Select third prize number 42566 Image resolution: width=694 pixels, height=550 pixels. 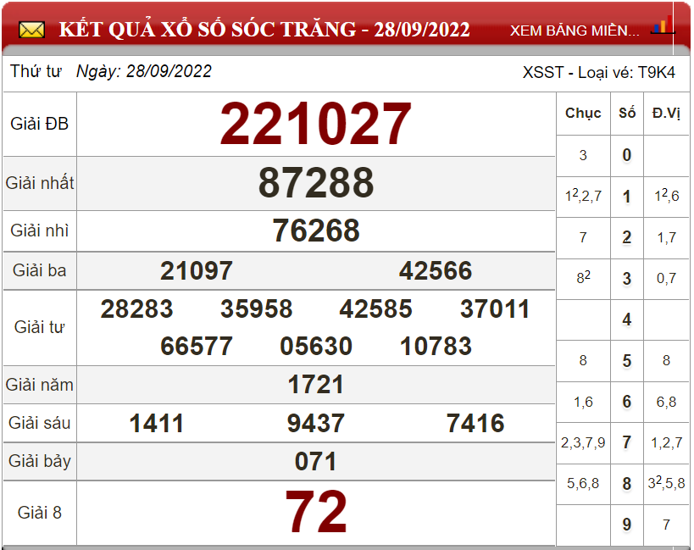[x=436, y=270]
